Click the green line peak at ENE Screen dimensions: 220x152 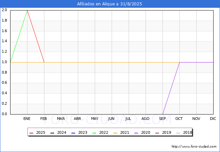[x=27, y=10]
